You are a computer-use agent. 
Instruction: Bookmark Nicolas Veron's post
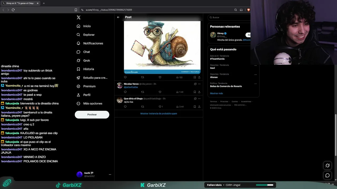point(195,92)
